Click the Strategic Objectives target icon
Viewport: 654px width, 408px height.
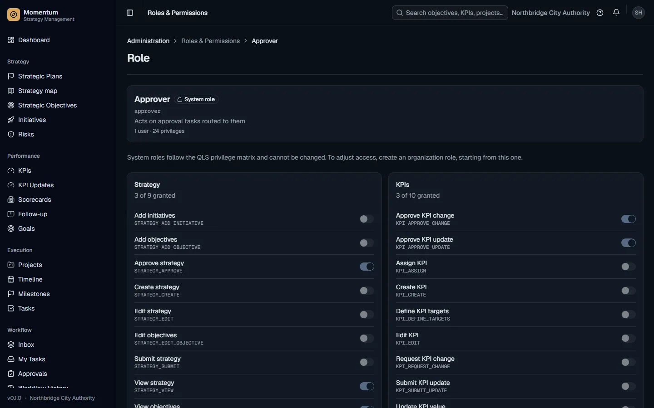tap(11, 105)
